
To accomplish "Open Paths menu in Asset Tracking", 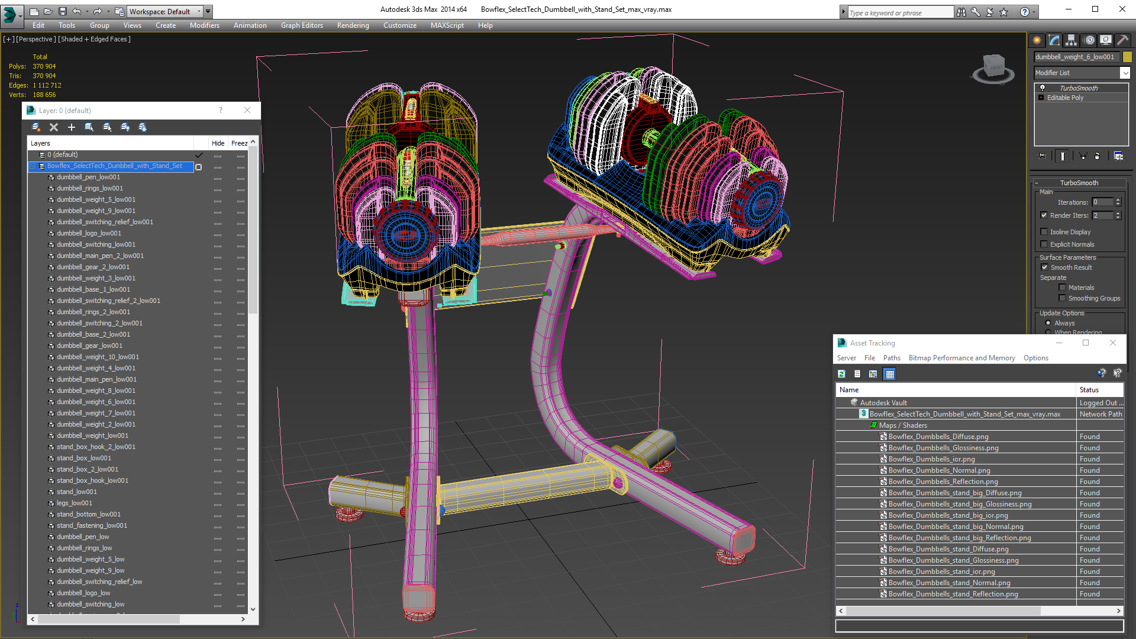I will tap(892, 358).
